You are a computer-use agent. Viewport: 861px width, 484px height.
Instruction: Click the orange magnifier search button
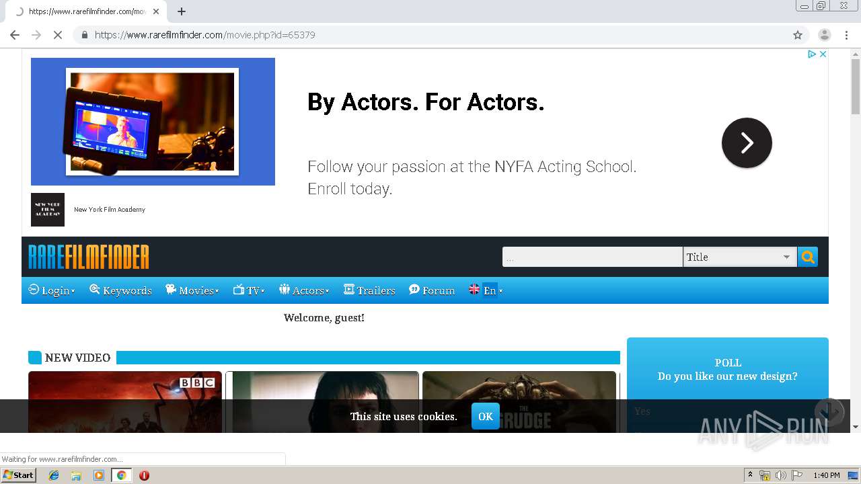[x=808, y=257]
